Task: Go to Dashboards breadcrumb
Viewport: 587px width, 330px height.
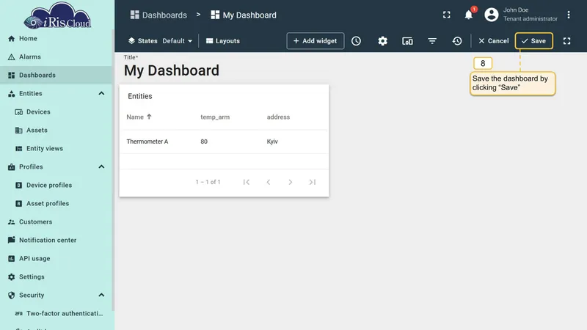Action: coord(158,15)
